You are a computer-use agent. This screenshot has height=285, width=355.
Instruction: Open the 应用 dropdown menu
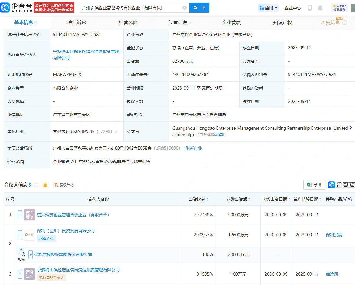pyautogui.click(x=268, y=8)
